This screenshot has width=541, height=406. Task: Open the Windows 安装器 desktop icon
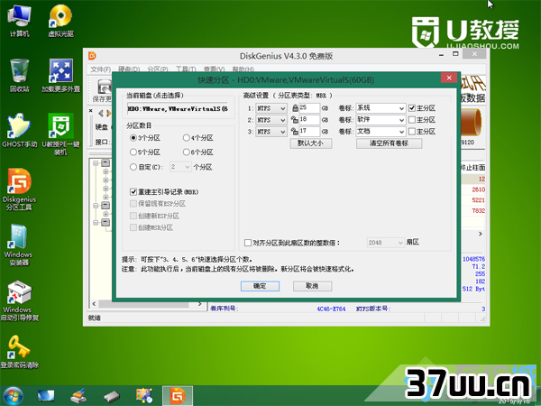coord(19,245)
